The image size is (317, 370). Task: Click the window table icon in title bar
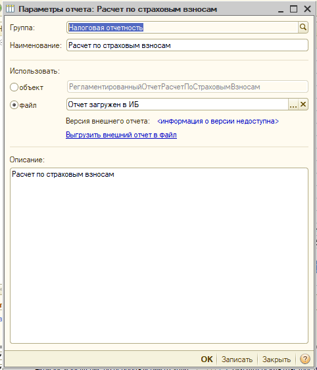pyautogui.click(x=10, y=9)
